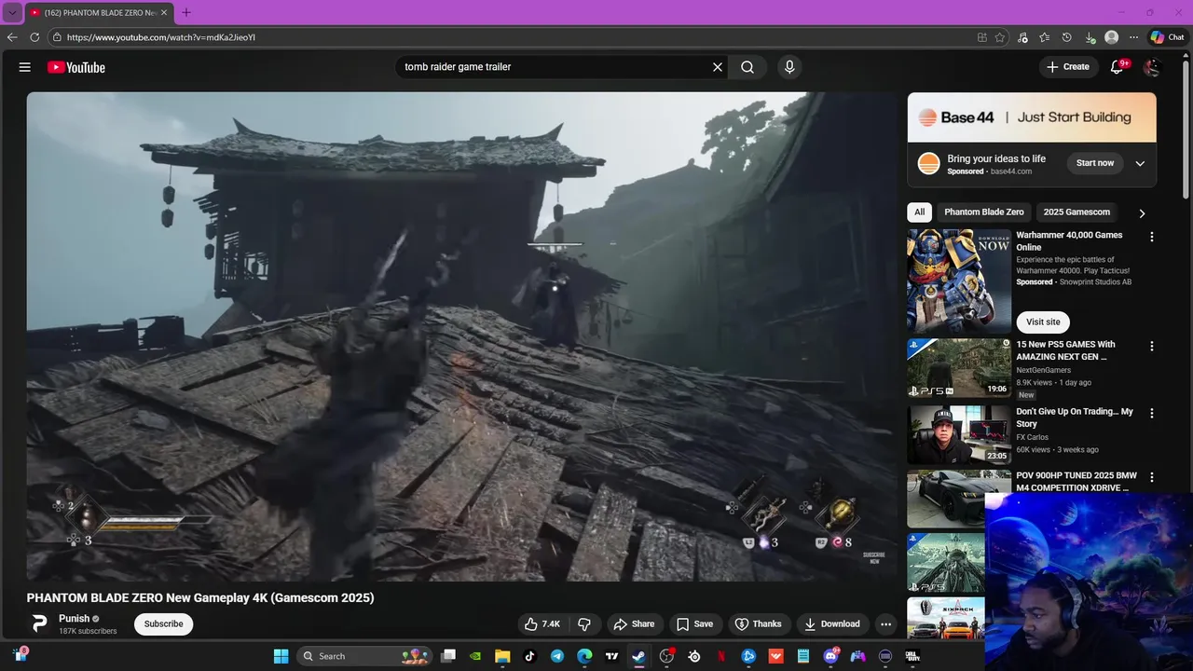Close the Phantom Blade Zero browser tab
The width and height of the screenshot is (1193, 671).
pos(164,13)
